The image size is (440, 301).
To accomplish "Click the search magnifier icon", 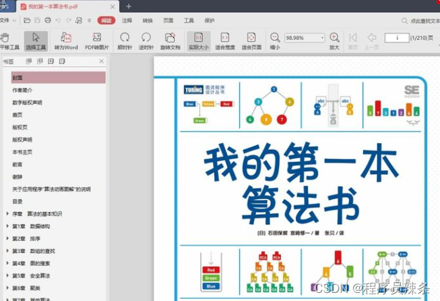I will point(404,21).
